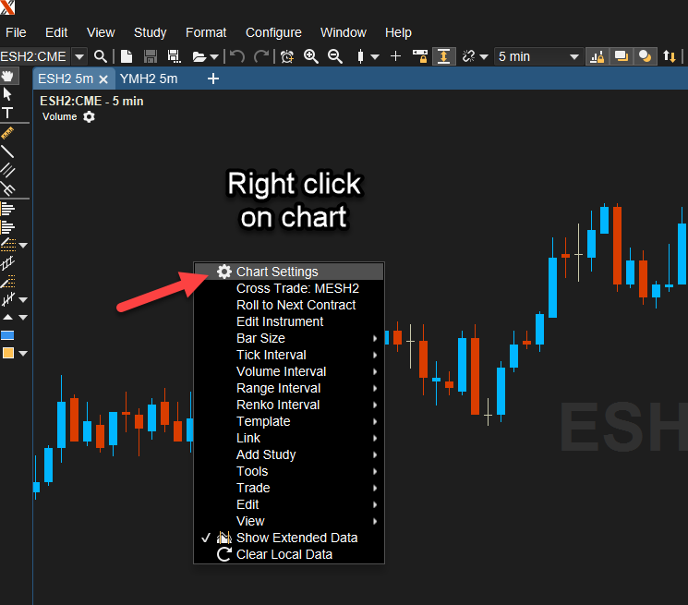The width and height of the screenshot is (688, 605).
Task: Open the ESH2:CME instrument dropdown
Action: pyautogui.click(x=79, y=56)
